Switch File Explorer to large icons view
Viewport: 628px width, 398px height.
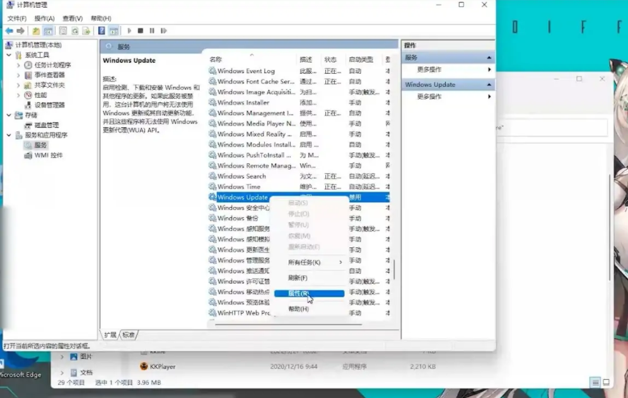click(x=607, y=383)
